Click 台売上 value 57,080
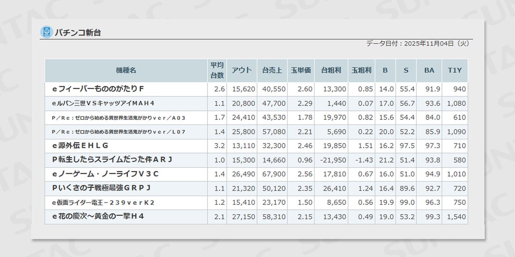This screenshot has width=515, height=257. pos(274,131)
